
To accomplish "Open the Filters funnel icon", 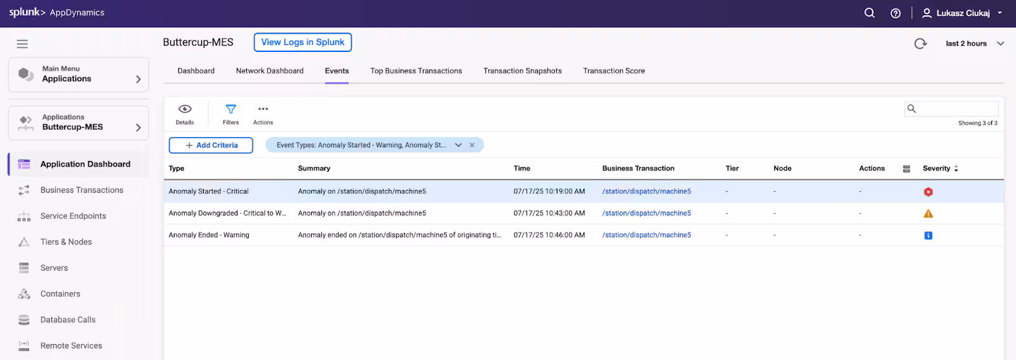I will tap(231, 109).
